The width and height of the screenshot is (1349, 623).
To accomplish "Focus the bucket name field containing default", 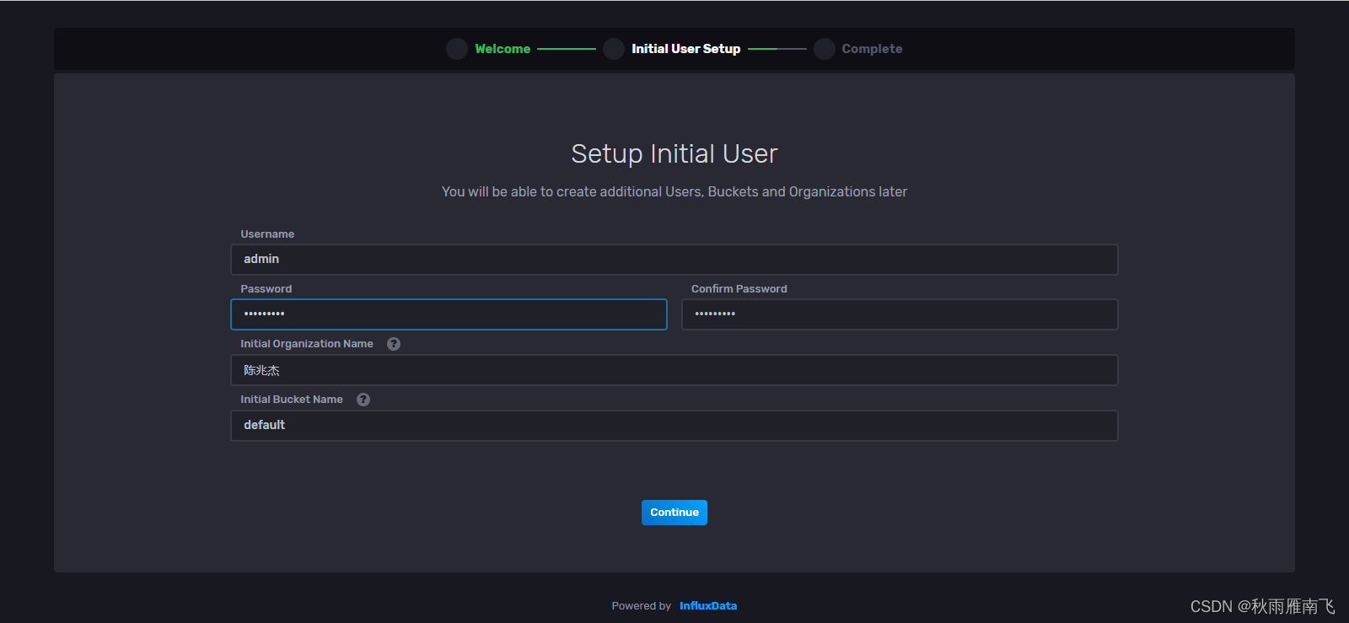I will 674,426.
